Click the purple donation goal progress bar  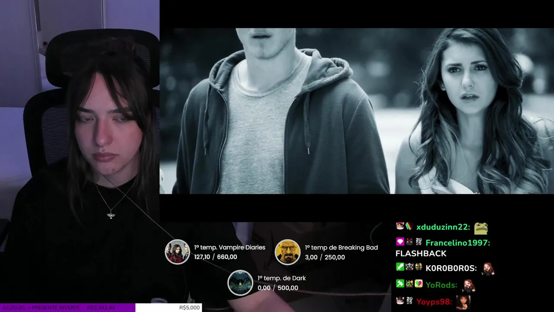click(x=68, y=308)
